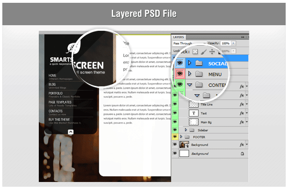Expand the FOOTER group triangle

click(x=181, y=137)
